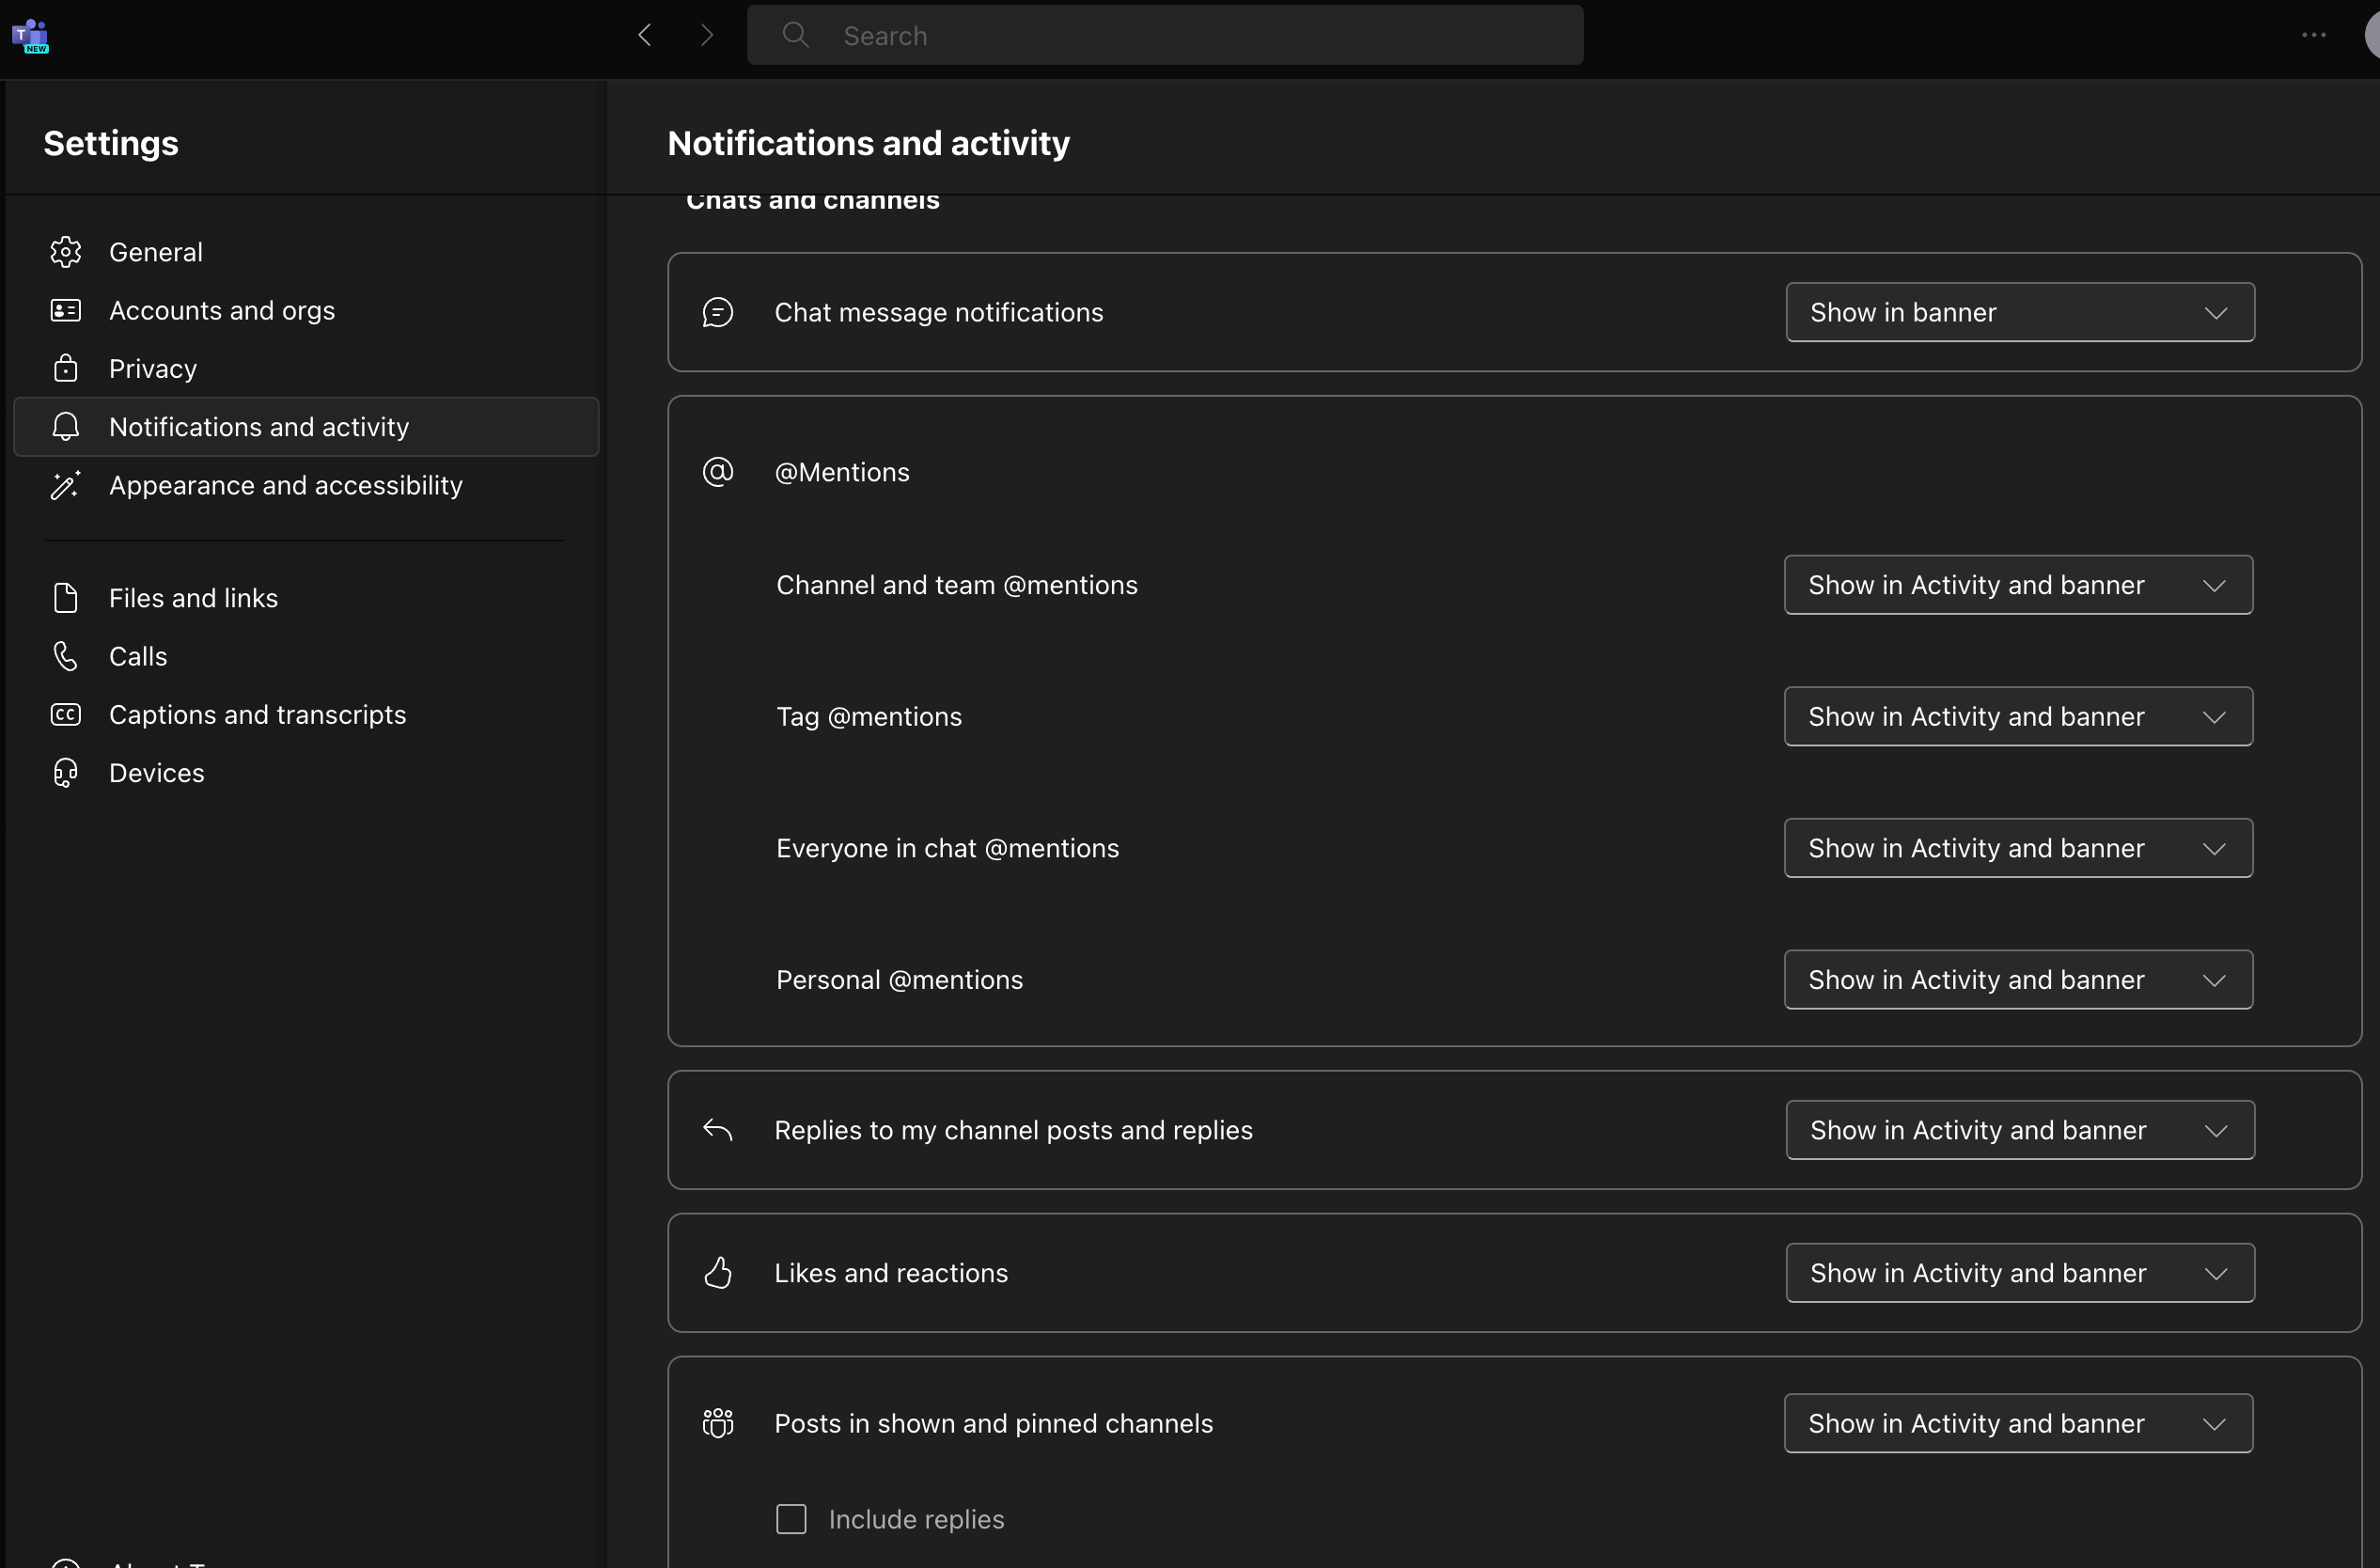Click the Microsoft Teams logo icon
Image resolution: width=2380 pixels, height=1568 pixels.
pyautogui.click(x=30, y=35)
